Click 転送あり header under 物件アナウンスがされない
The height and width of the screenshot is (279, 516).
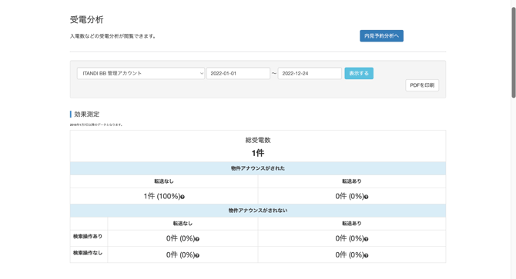(x=352, y=224)
